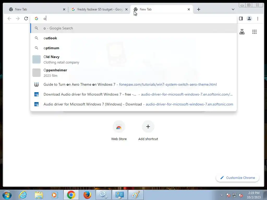Go back using the back arrow

pyautogui.click(x=9, y=18)
